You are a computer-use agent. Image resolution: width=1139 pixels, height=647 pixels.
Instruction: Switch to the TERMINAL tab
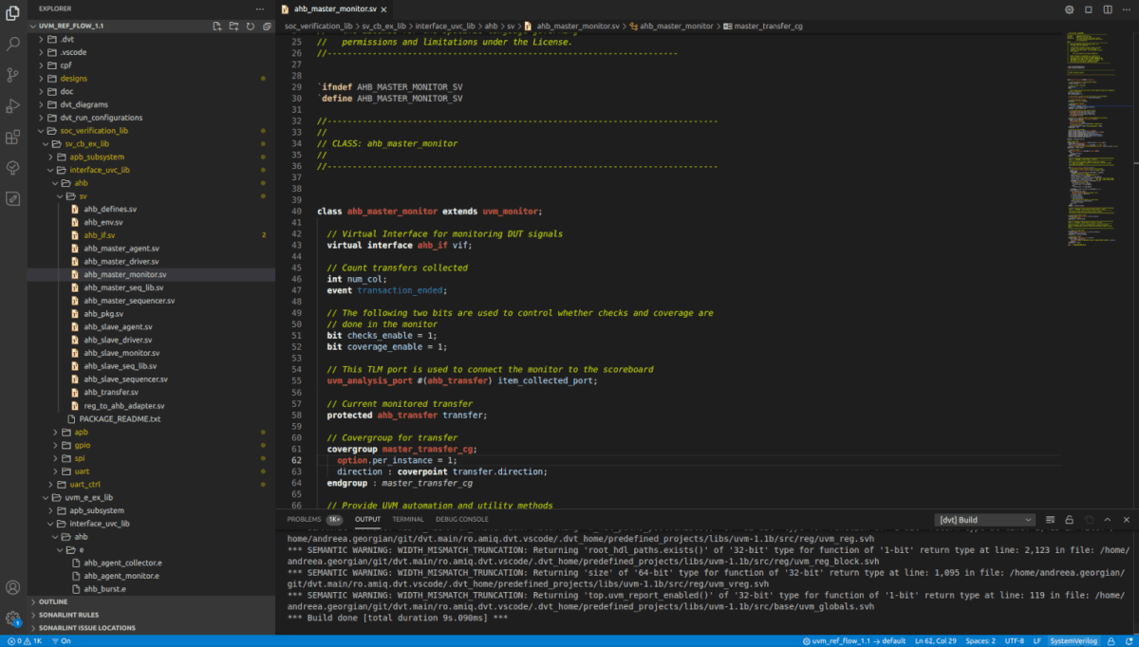tap(407, 519)
